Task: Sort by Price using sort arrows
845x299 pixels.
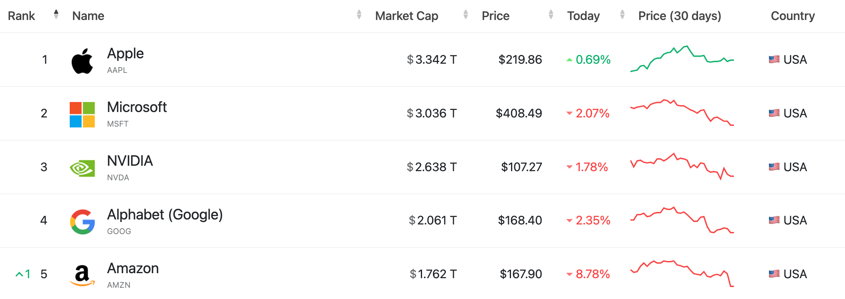Action: [x=551, y=15]
